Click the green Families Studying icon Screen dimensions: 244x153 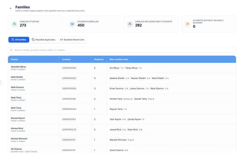14,24
